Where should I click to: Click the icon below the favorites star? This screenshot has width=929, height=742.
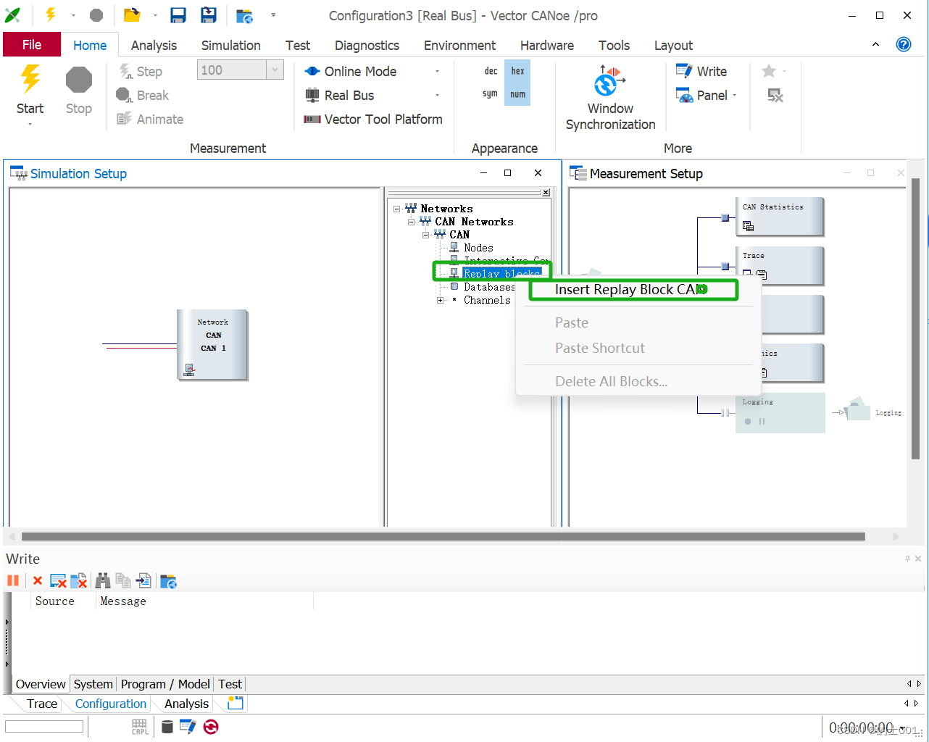(775, 96)
